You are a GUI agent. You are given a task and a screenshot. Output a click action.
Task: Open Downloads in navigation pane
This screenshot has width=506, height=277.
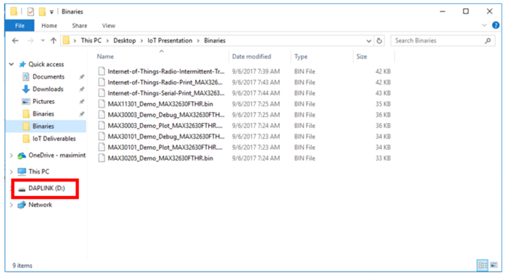point(48,89)
